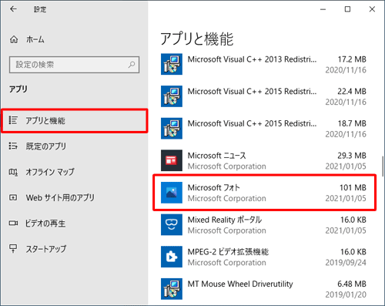Click the 6.48 MB size value
This screenshot has height=306, width=385.
coord(352,284)
